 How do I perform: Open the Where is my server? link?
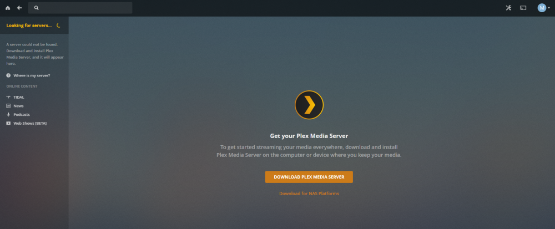click(x=32, y=75)
